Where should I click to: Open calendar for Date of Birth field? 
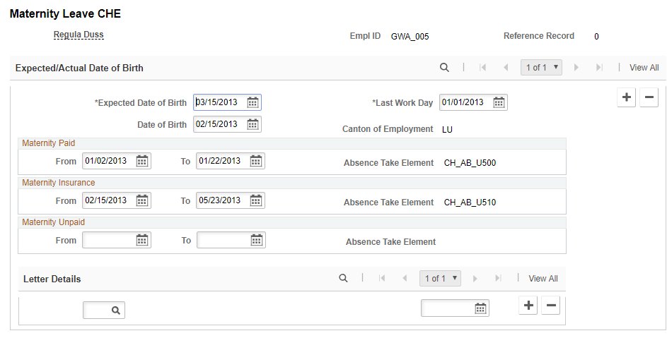click(253, 124)
